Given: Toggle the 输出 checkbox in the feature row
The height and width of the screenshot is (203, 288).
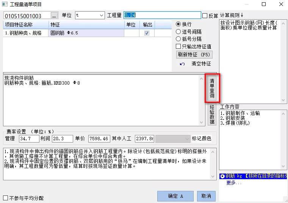Looking at the screenshot, I should 147,33.
